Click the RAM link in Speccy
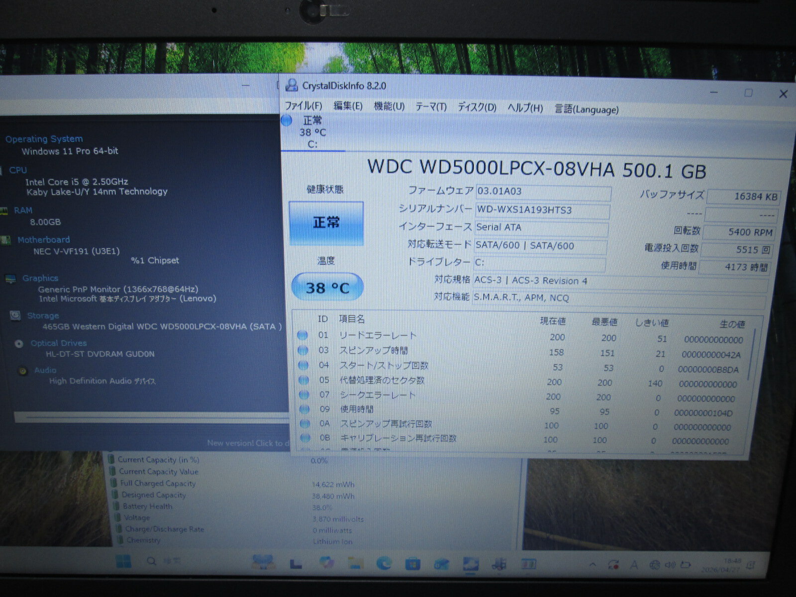The image size is (796, 597). (23, 210)
